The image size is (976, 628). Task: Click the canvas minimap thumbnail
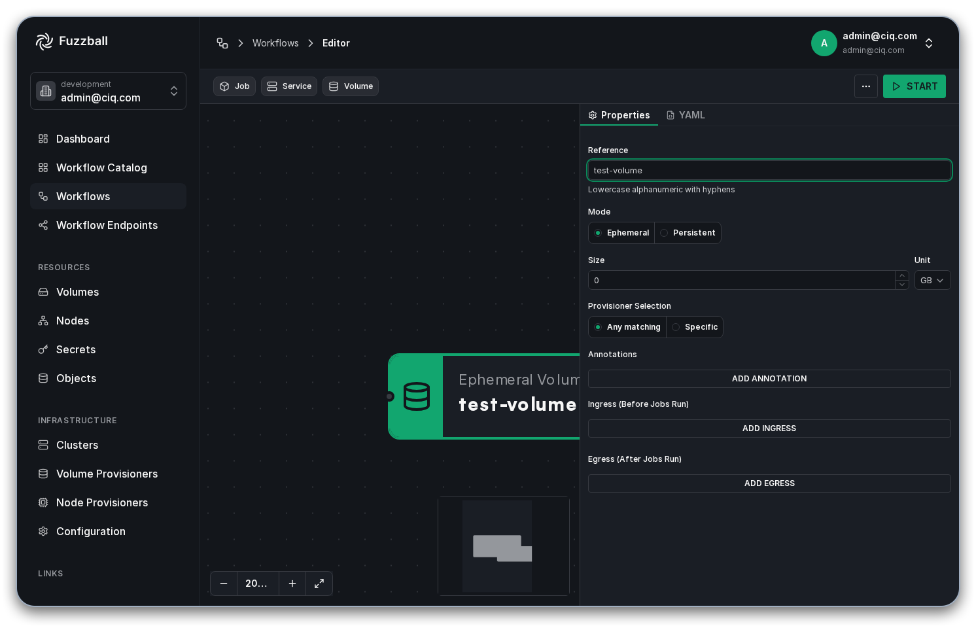coord(504,546)
